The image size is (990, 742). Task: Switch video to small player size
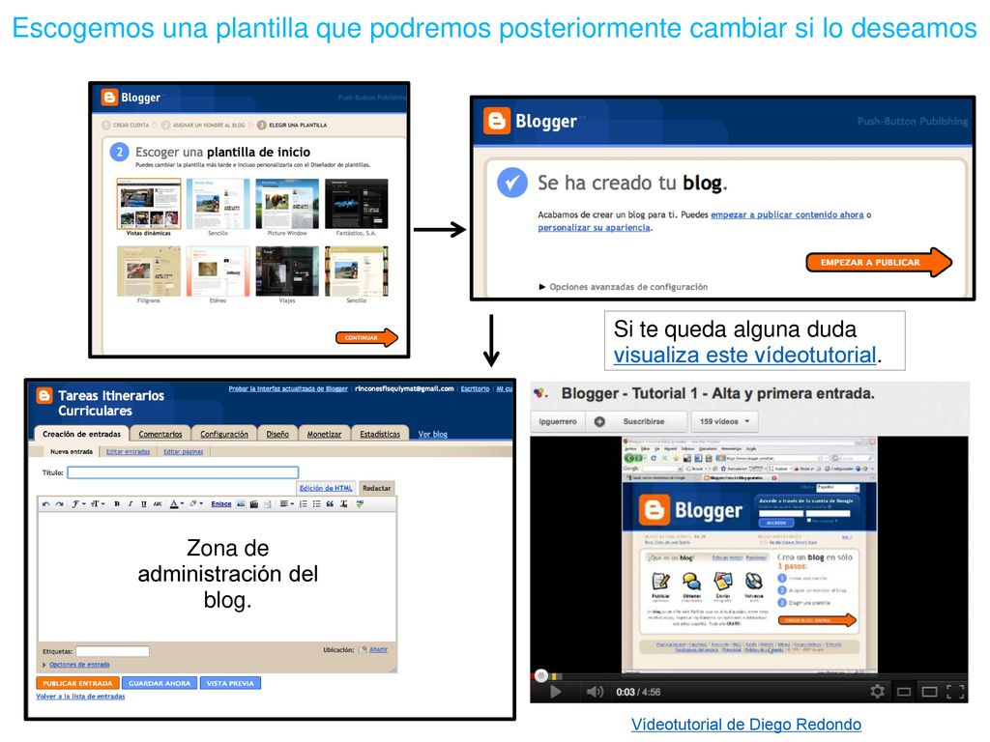point(904,692)
